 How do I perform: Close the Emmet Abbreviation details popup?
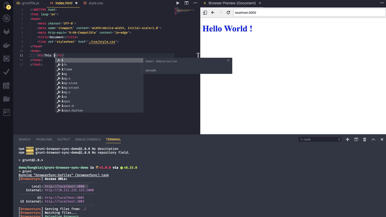tap(228, 61)
